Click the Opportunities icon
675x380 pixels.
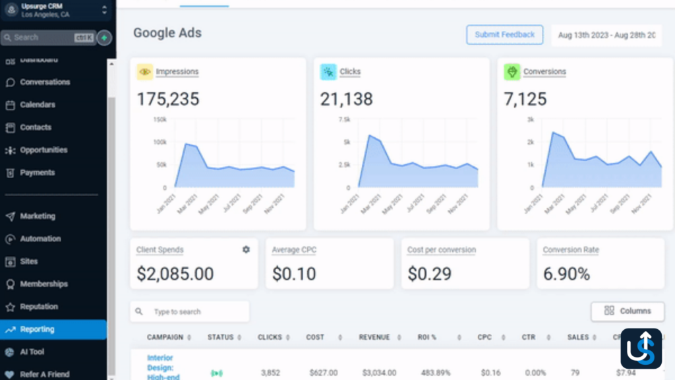[11, 150]
